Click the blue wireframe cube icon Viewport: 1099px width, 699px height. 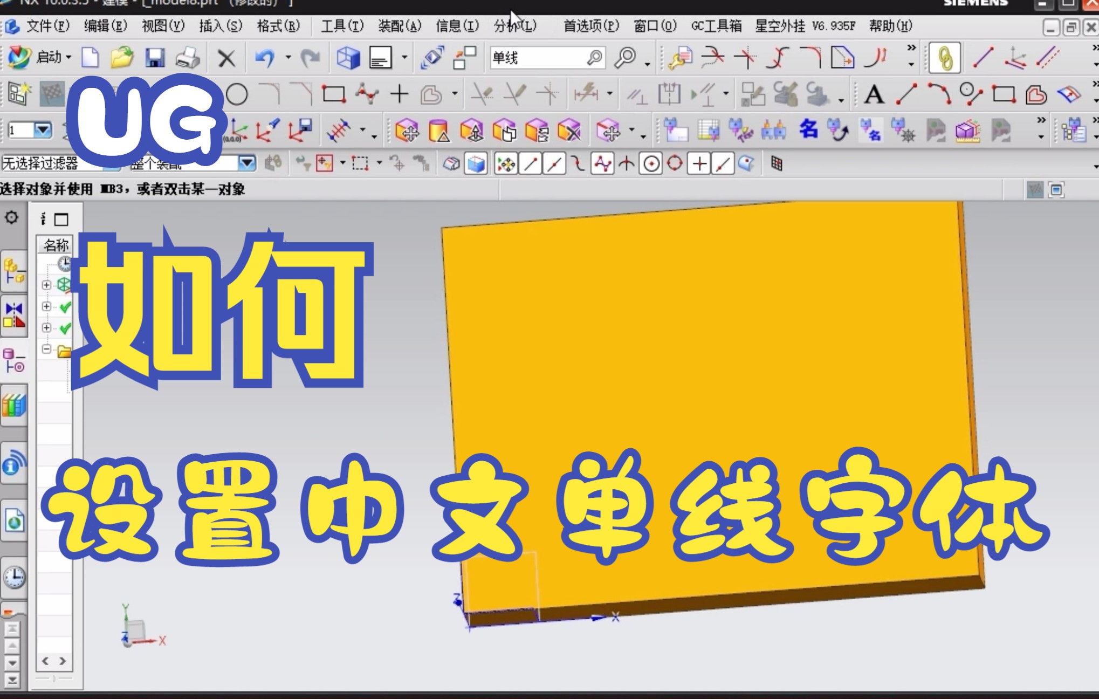click(348, 58)
